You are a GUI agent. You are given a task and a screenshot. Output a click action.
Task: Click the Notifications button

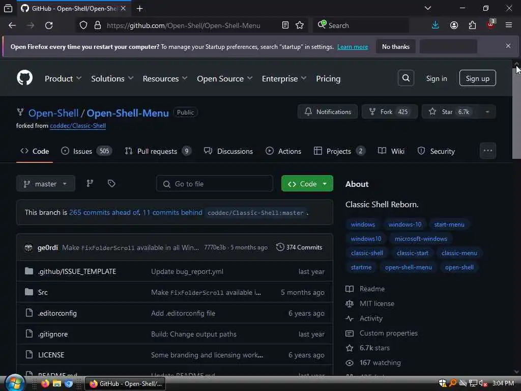tap(328, 111)
